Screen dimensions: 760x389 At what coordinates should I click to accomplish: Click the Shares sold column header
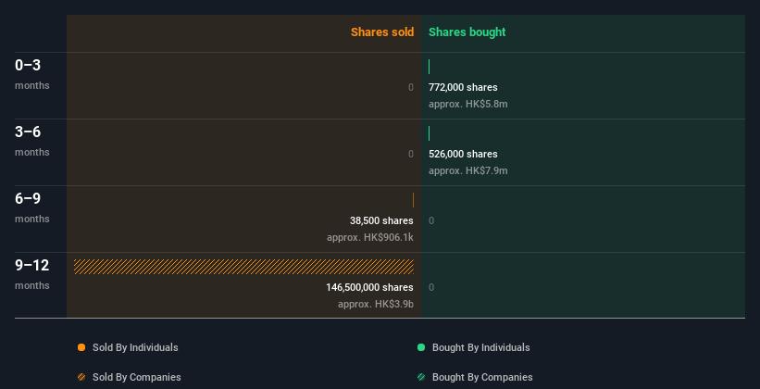pyautogui.click(x=382, y=32)
